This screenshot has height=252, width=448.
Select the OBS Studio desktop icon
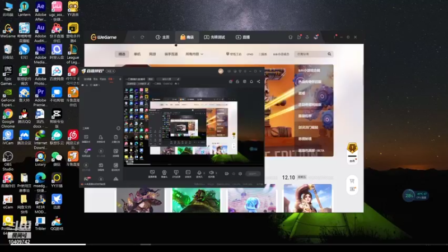tap(8, 161)
